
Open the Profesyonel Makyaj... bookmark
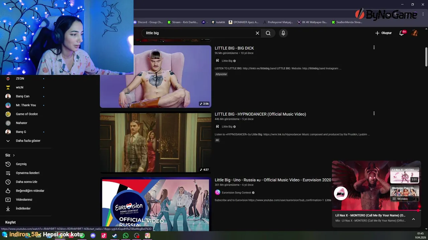click(278, 22)
